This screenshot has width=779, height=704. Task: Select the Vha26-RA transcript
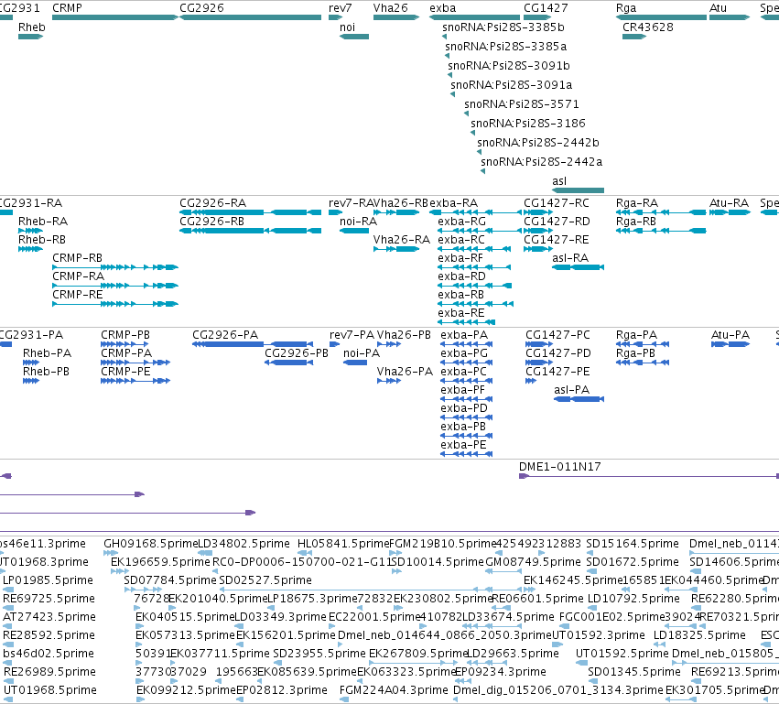[x=396, y=249]
